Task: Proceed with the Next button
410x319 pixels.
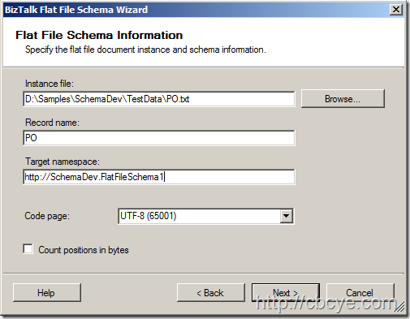Action: pos(286,293)
